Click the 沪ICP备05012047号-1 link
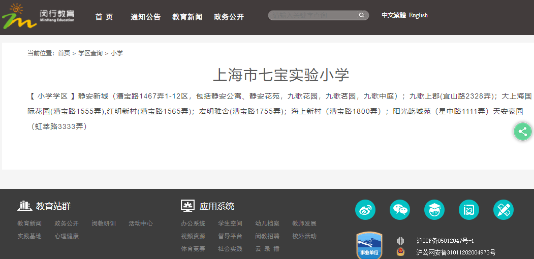This screenshot has height=259, width=534. click(445, 240)
